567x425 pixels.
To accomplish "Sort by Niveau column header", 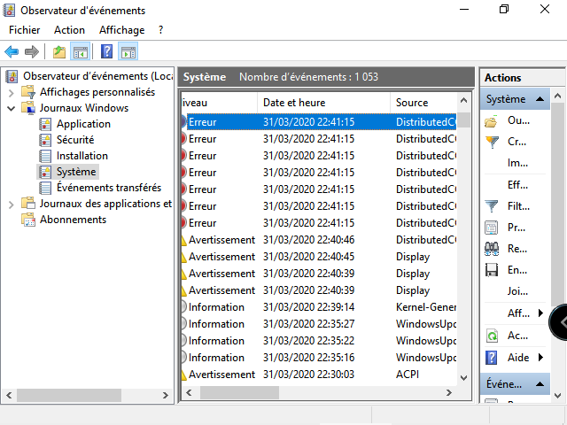I will [x=219, y=103].
